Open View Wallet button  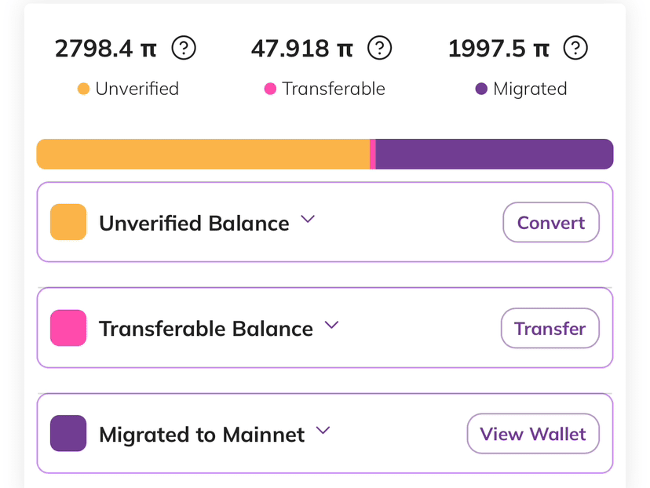tap(533, 434)
